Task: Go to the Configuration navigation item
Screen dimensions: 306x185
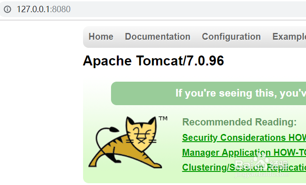Action: click(231, 37)
